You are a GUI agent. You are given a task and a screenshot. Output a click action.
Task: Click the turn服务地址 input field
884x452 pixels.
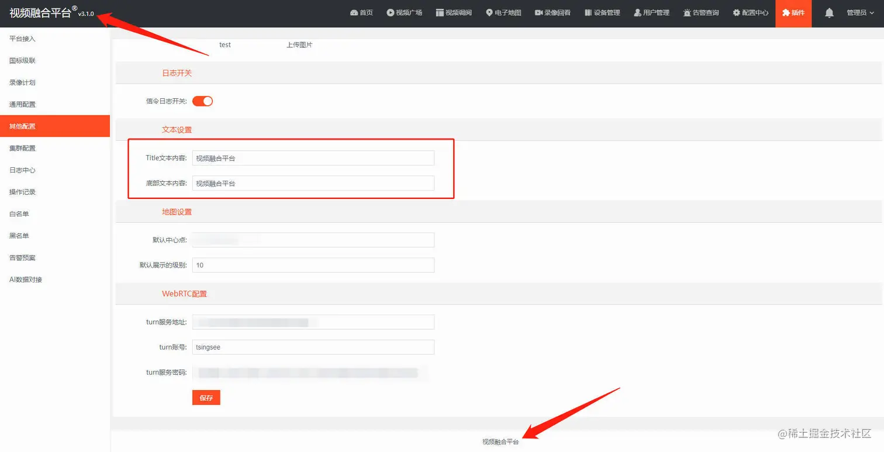(313, 322)
